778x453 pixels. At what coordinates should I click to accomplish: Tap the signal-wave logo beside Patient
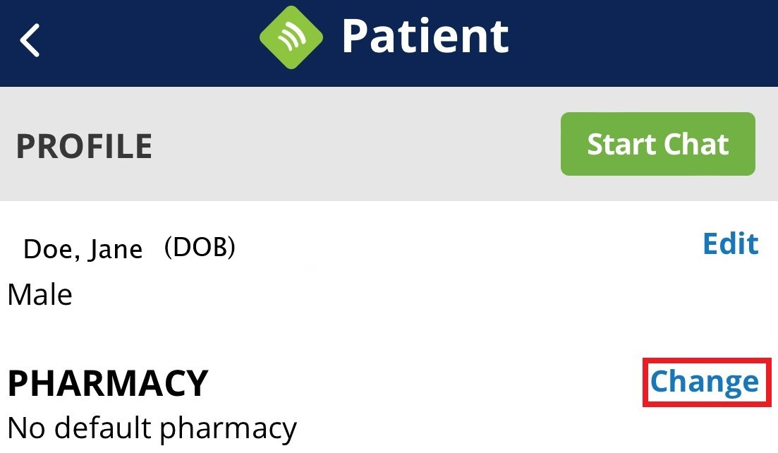(291, 37)
